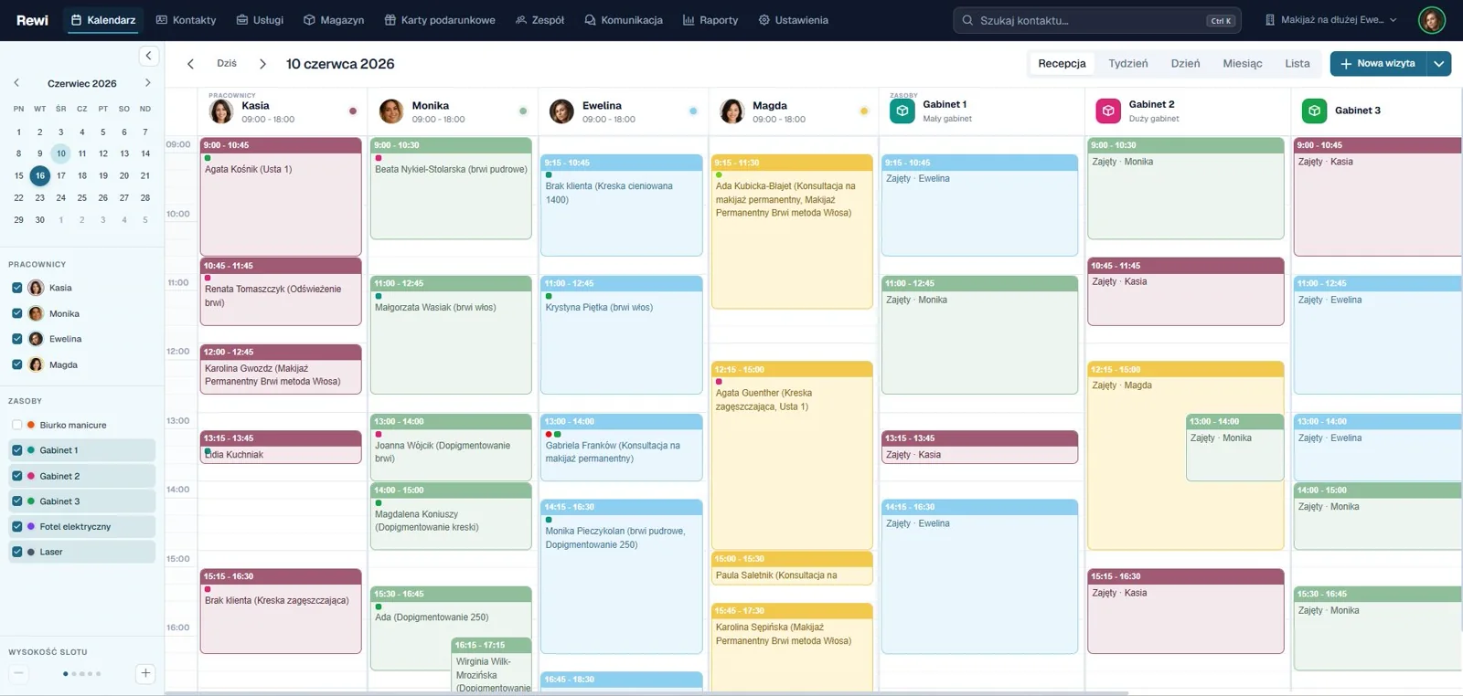Image resolution: width=1463 pixels, height=696 pixels.
Task: Toggle the Magda employee checkbox
Action: [x=16, y=364]
